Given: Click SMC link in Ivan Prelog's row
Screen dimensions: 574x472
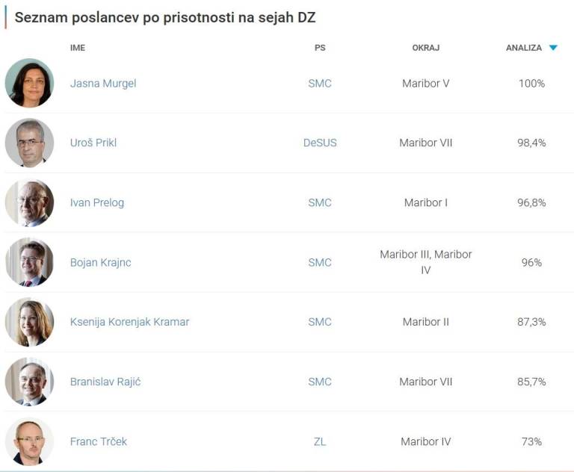Looking at the screenshot, I should [320, 202].
